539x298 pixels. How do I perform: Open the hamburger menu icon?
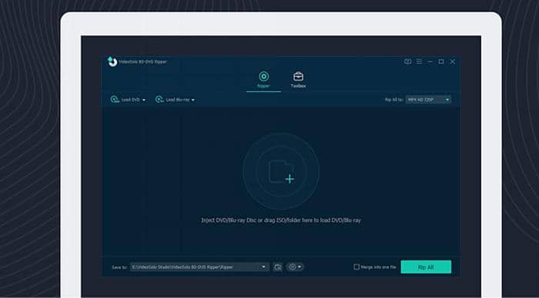pos(419,61)
